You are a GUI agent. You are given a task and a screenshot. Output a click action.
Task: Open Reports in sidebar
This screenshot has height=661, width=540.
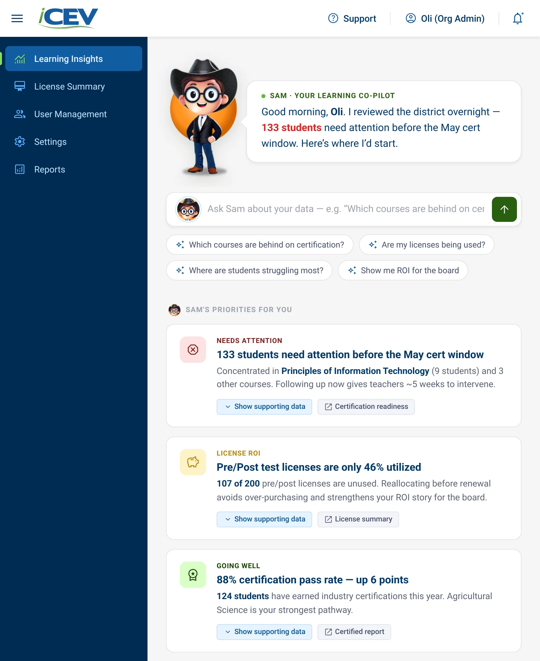pyautogui.click(x=74, y=169)
